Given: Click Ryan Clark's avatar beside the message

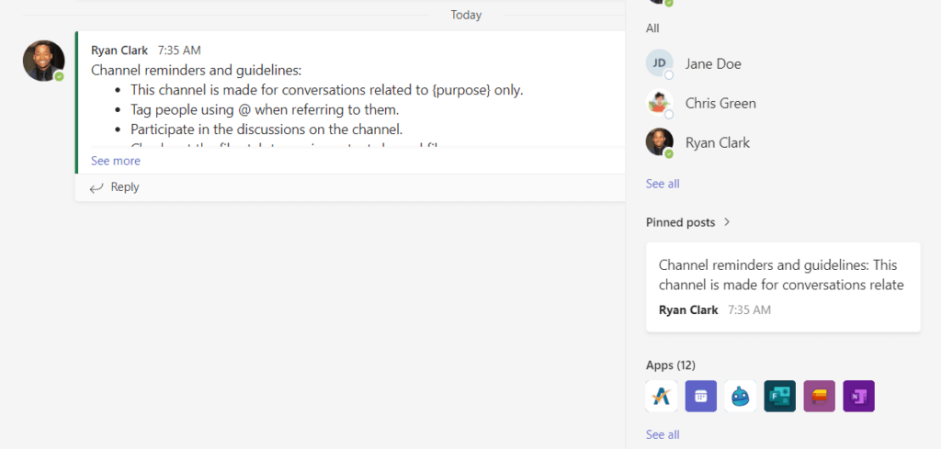Looking at the screenshot, I should pos(43,61).
